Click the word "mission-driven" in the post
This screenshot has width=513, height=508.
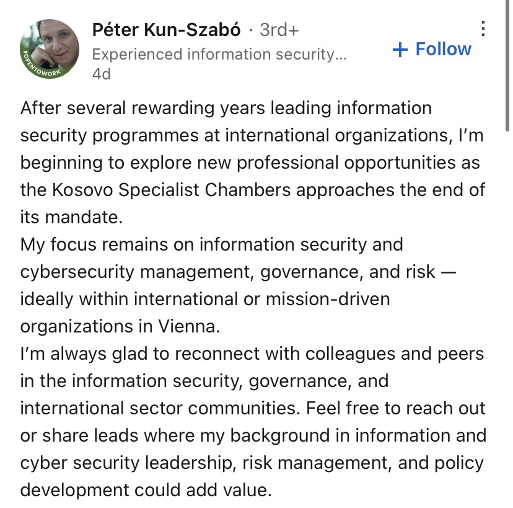point(328,299)
